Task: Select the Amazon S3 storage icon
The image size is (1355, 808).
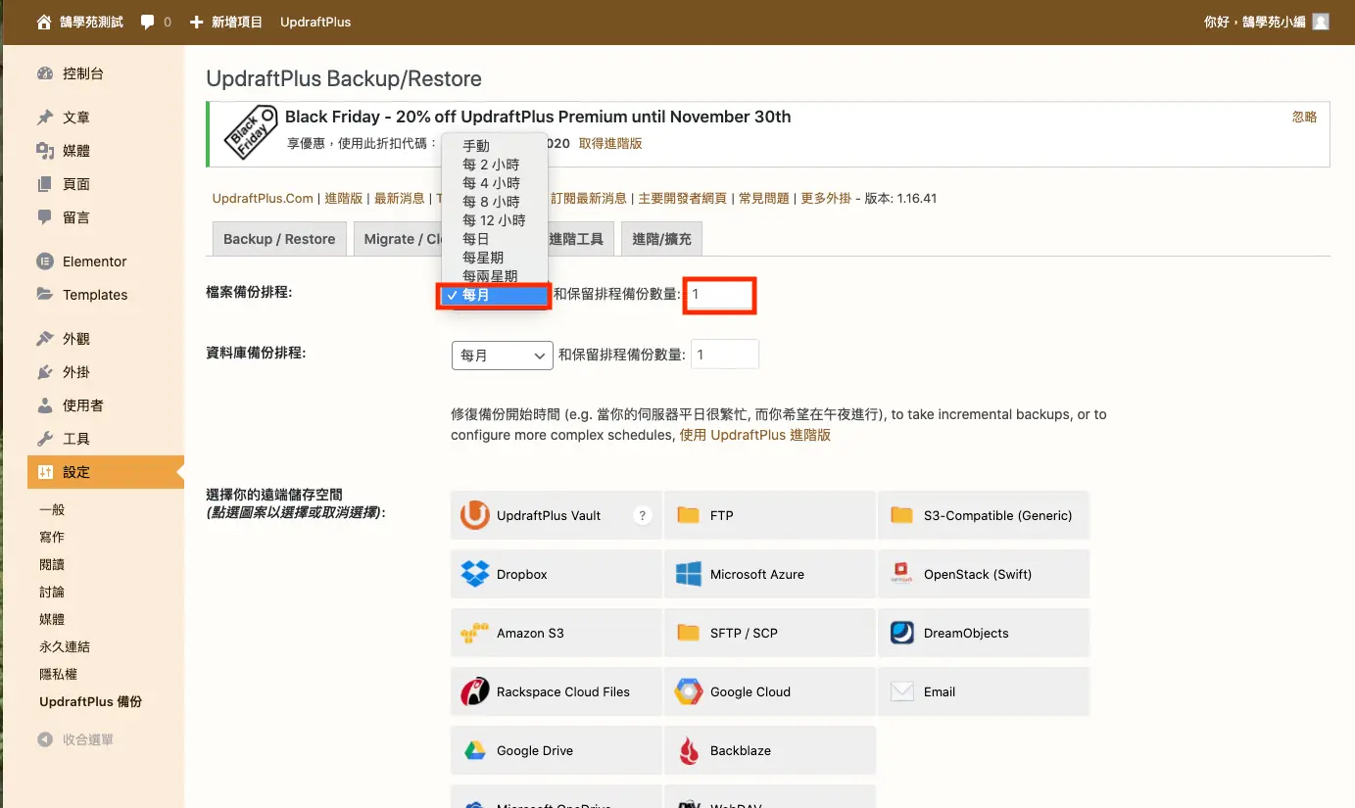Action: [x=475, y=633]
